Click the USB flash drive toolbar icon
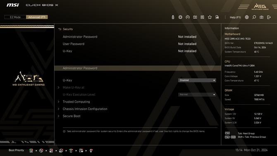This screenshot has width=277, height=156. (x=173, y=17)
